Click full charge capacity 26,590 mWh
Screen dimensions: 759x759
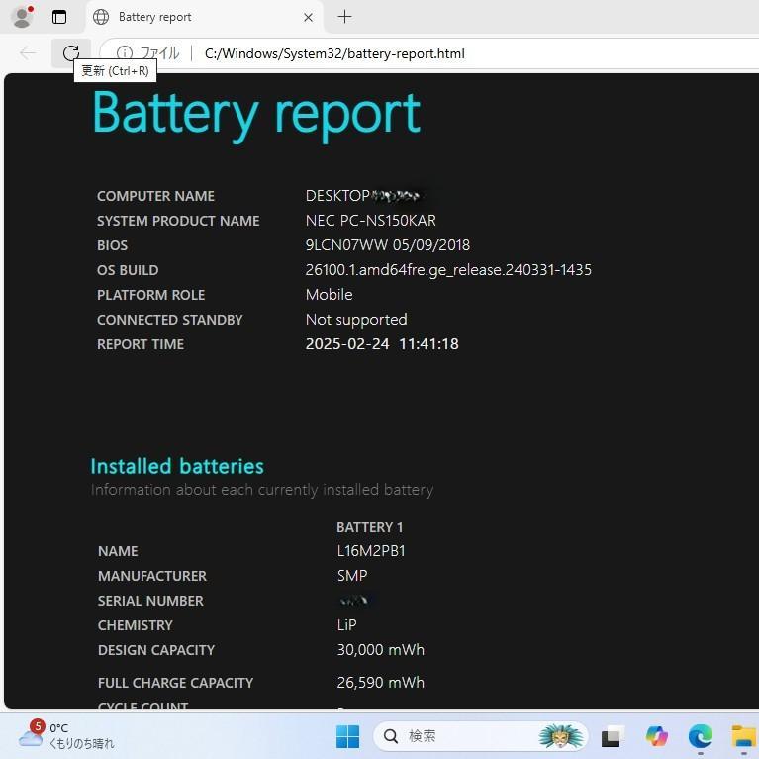[380, 683]
